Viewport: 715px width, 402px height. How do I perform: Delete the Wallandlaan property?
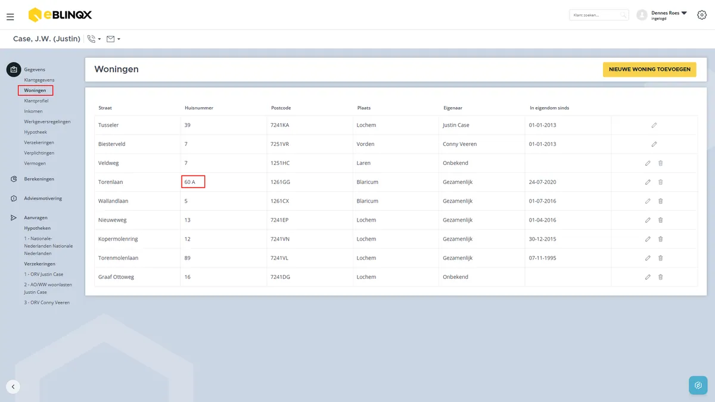[660, 201]
